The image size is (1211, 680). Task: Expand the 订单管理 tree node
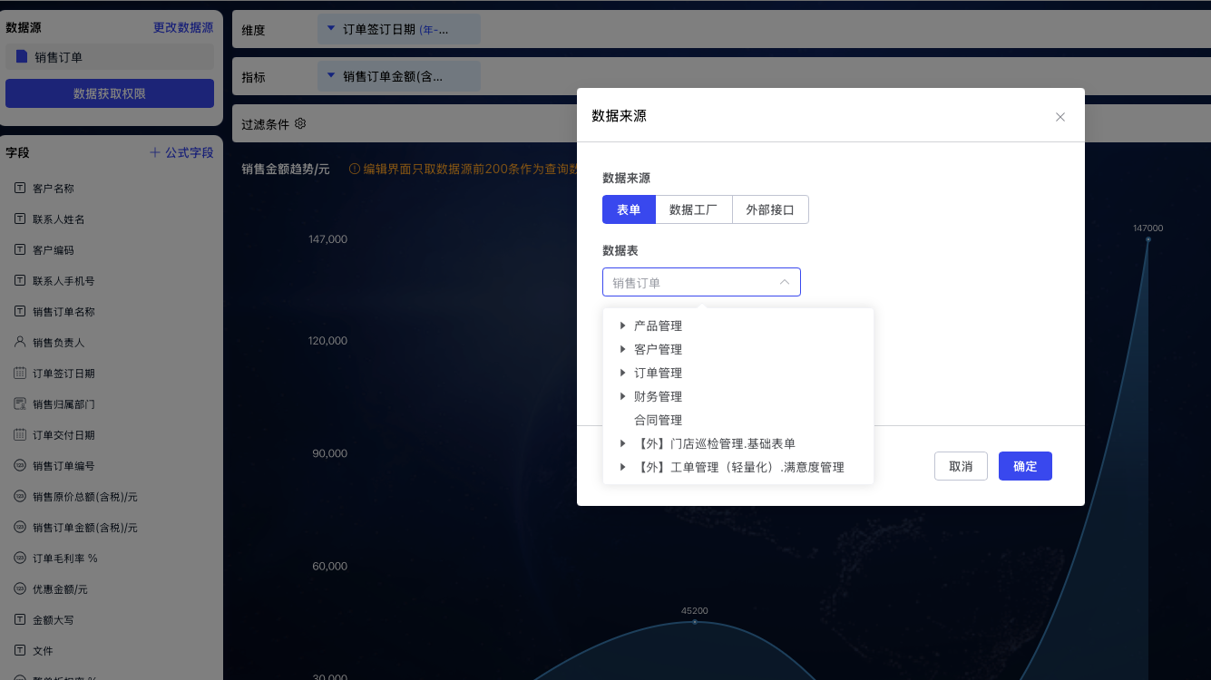[x=622, y=373]
